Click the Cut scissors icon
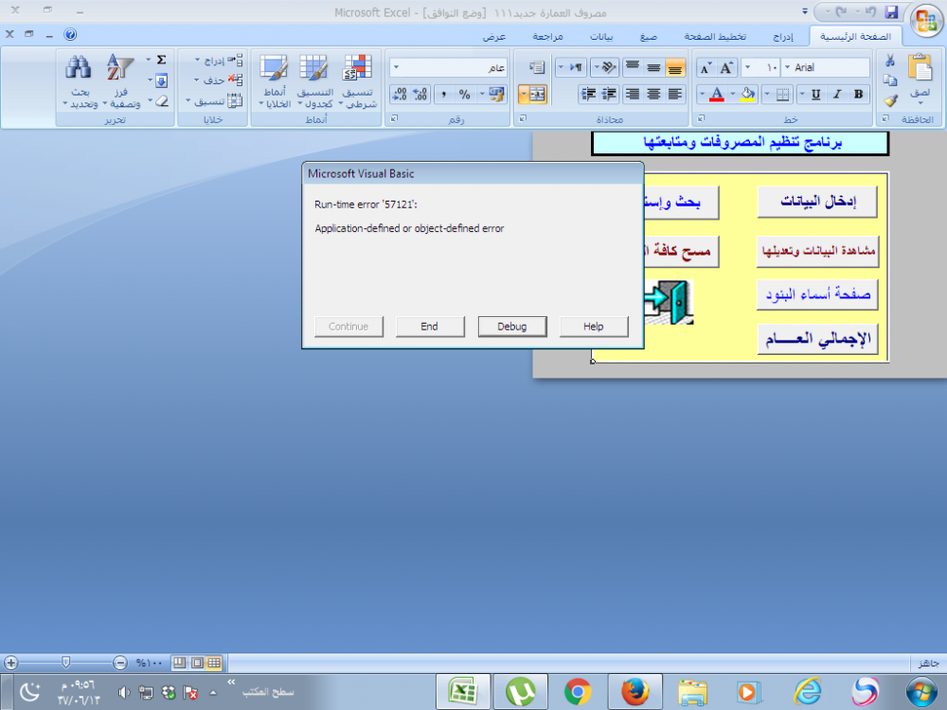This screenshot has width=947, height=710. 889,61
